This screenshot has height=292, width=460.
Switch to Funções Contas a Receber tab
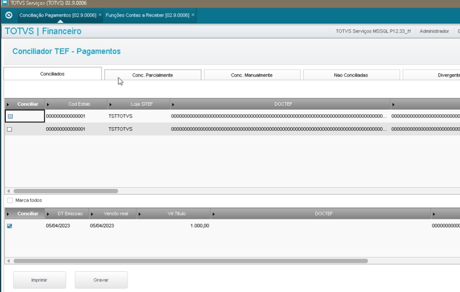click(147, 15)
